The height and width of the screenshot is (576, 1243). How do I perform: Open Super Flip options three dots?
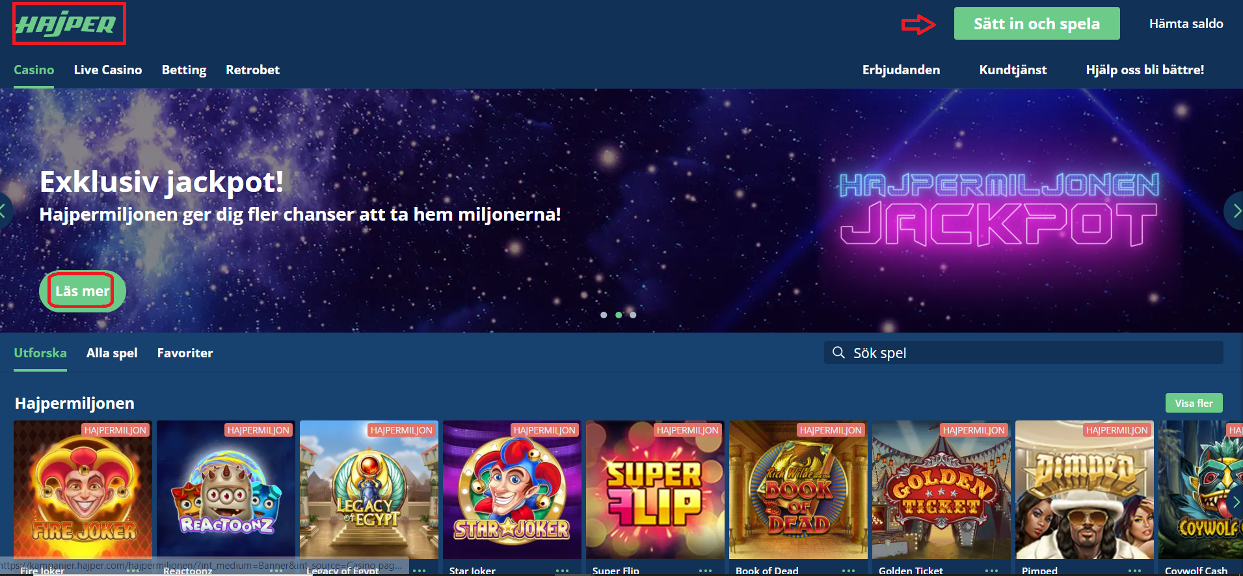point(705,570)
